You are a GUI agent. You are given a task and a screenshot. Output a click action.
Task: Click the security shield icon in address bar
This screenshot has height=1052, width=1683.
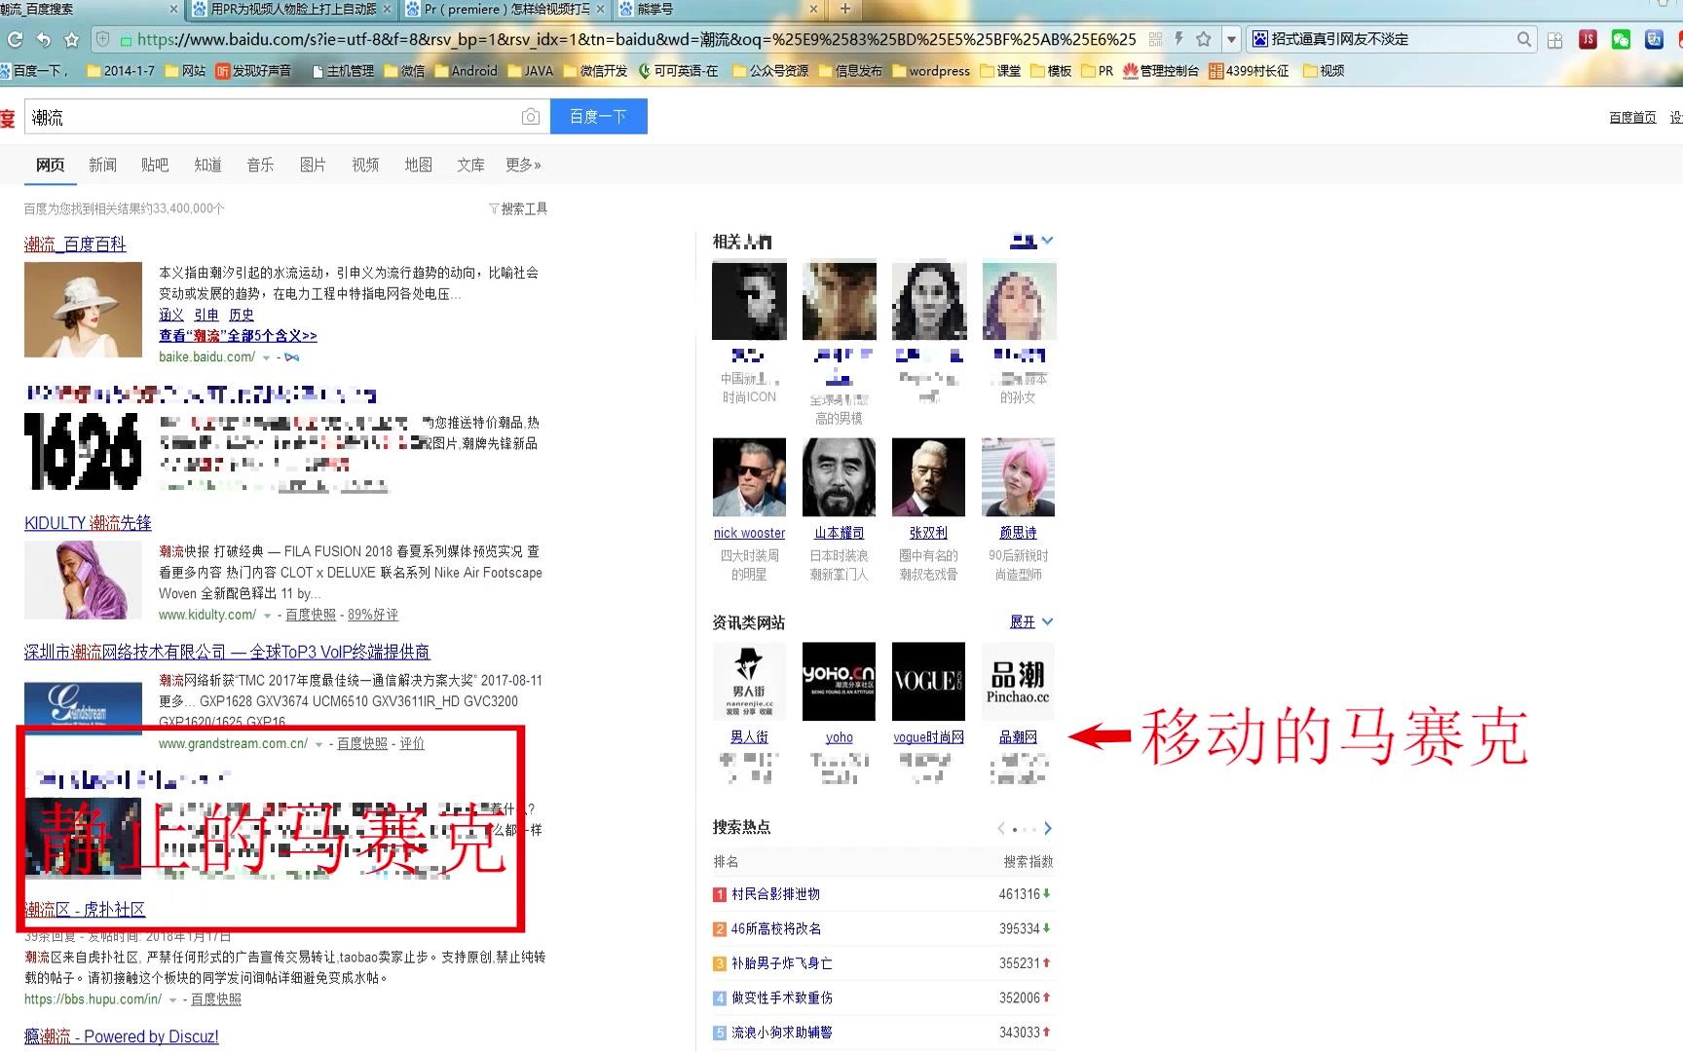101,39
